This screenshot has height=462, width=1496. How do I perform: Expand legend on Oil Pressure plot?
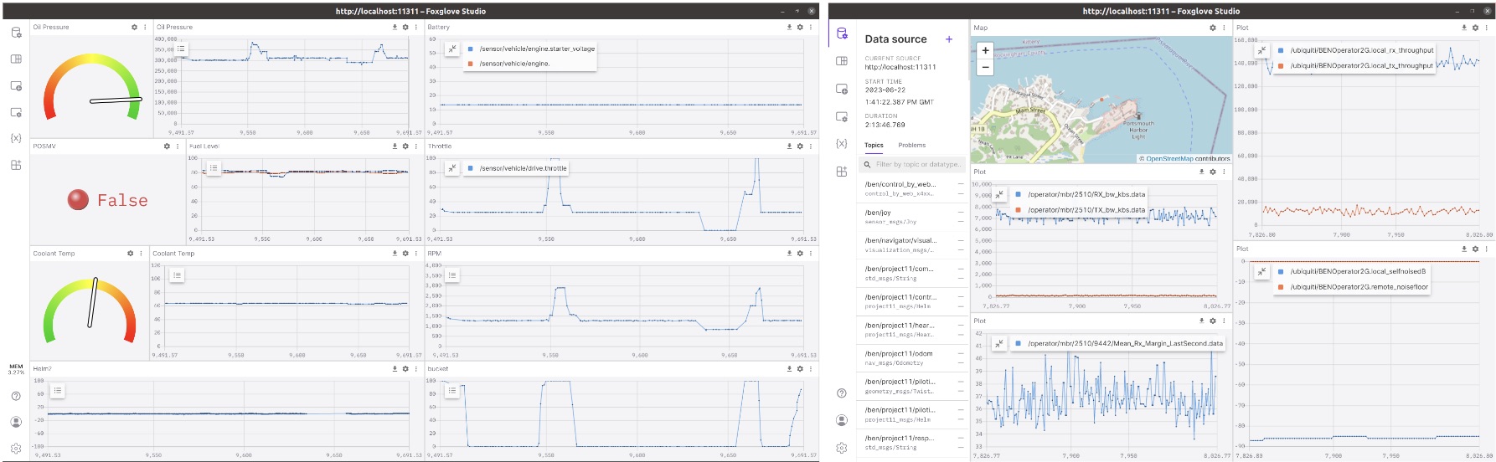pyautogui.click(x=181, y=49)
